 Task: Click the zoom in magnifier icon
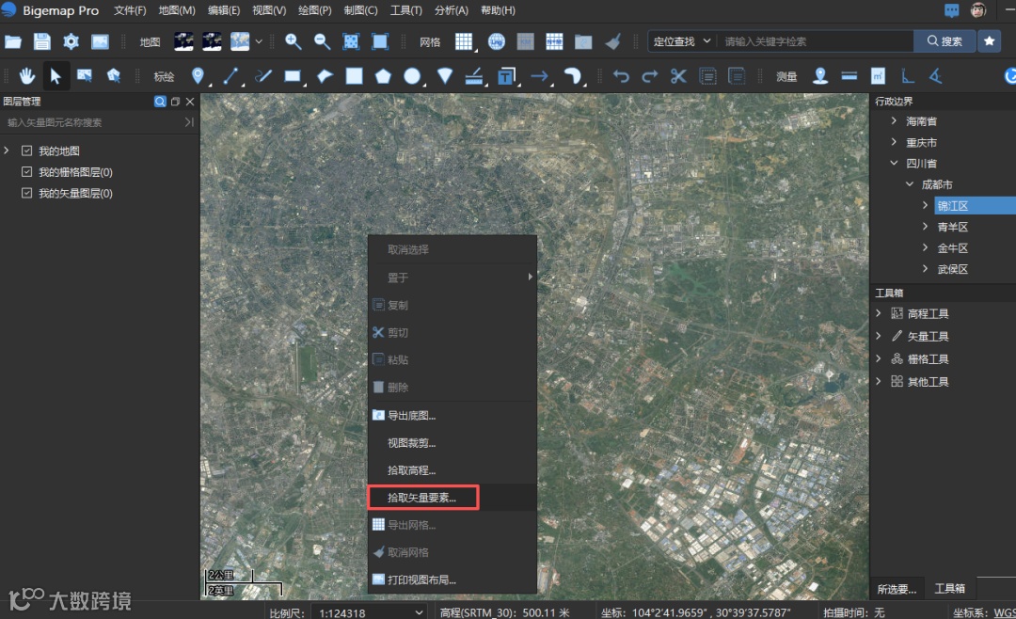294,41
